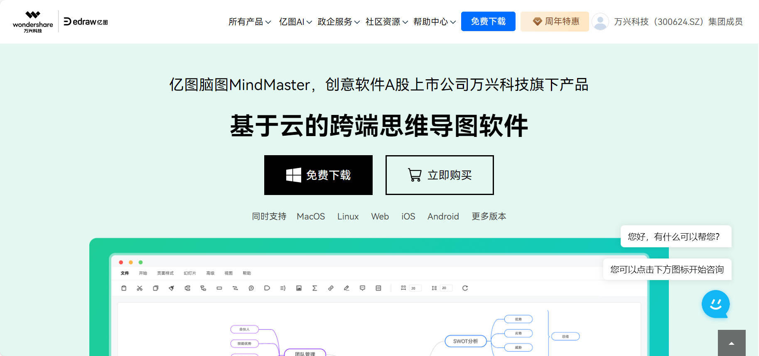Image resolution: width=759 pixels, height=356 pixels.
Task: Open the 更多版本 link
Action: coord(489,216)
